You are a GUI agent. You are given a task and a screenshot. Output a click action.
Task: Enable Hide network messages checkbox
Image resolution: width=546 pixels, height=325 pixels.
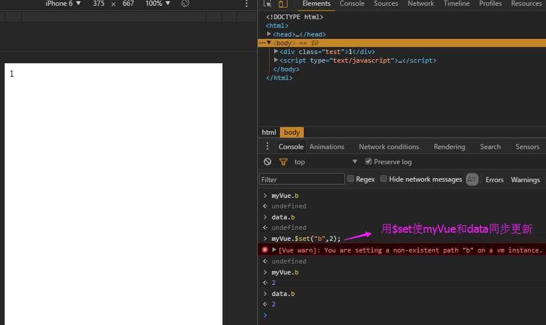click(x=383, y=179)
